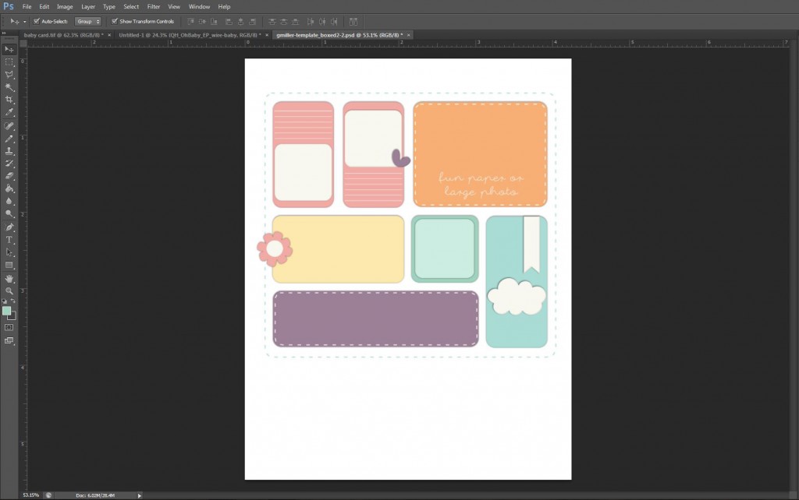Select the Crop tool
Image resolution: width=799 pixels, height=500 pixels.
[9, 100]
